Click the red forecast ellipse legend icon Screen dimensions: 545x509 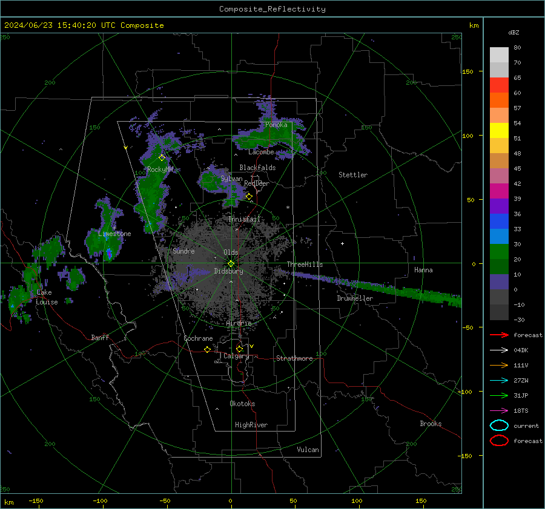coord(499,441)
